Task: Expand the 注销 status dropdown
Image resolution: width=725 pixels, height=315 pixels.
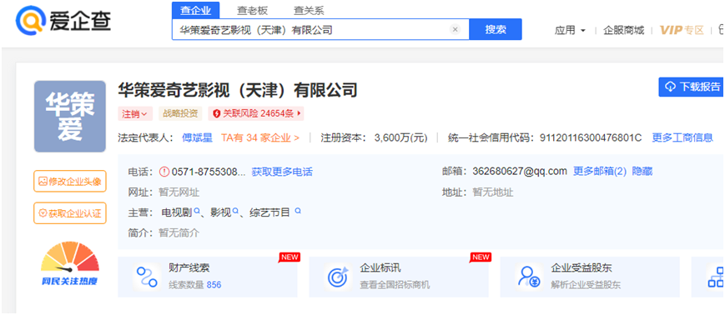Action: point(134,113)
